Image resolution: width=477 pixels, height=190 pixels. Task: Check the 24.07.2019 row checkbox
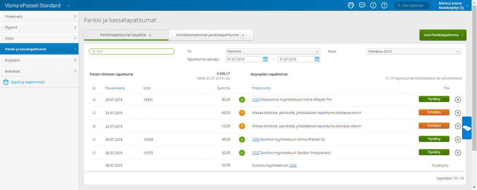pos(94,113)
